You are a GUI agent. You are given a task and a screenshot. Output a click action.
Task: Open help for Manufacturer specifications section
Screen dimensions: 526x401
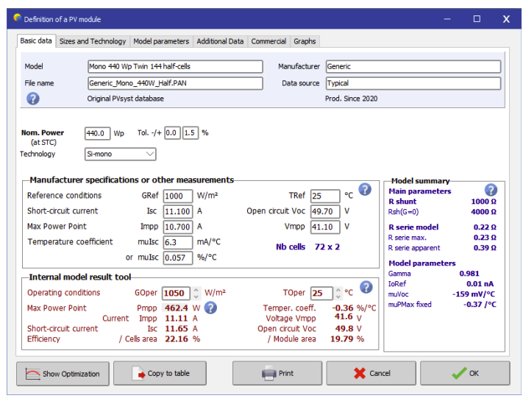click(x=365, y=190)
